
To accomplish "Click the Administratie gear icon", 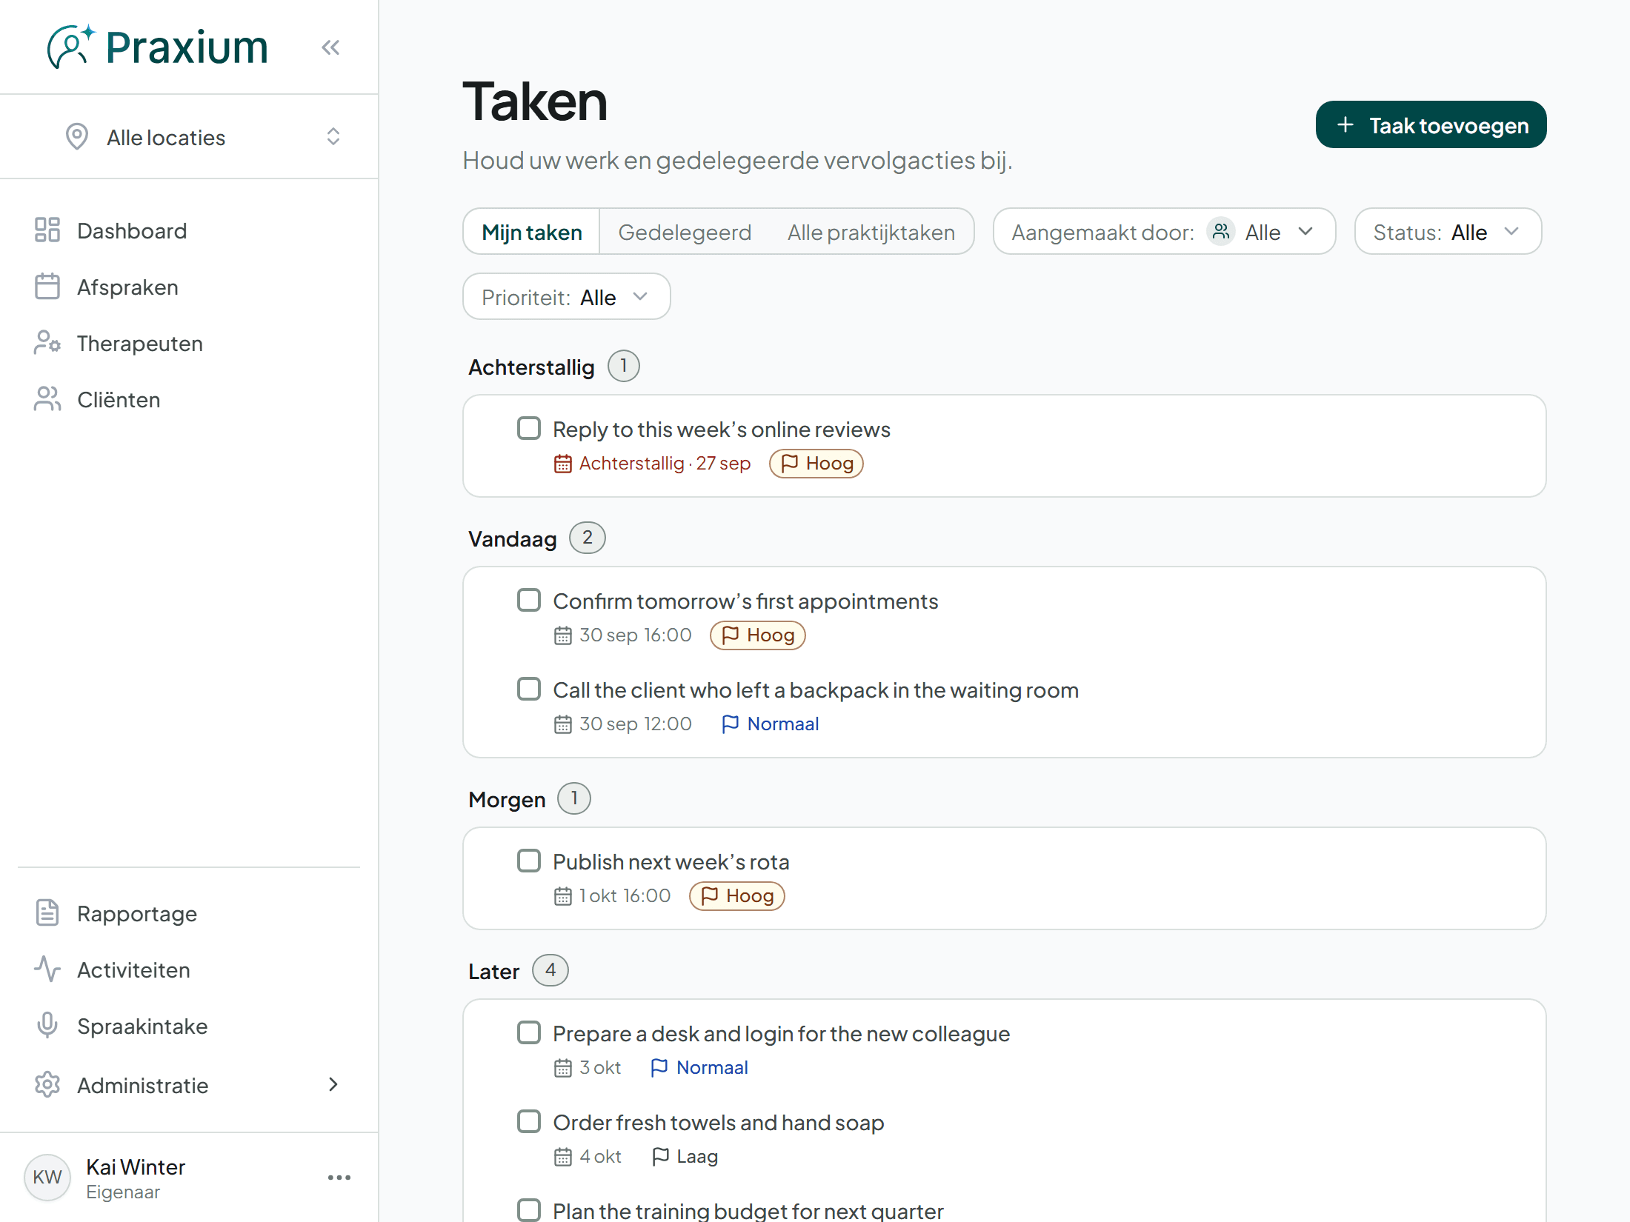I will tap(47, 1085).
